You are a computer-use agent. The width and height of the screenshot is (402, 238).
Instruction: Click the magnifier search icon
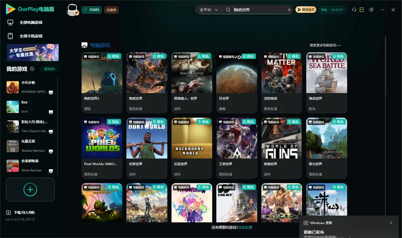[228, 10]
